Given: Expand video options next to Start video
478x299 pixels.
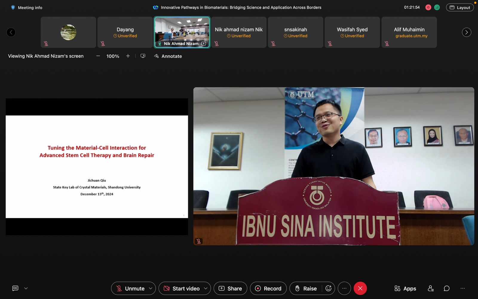Looking at the screenshot, I should pyautogui.click(x=206, y=289).
